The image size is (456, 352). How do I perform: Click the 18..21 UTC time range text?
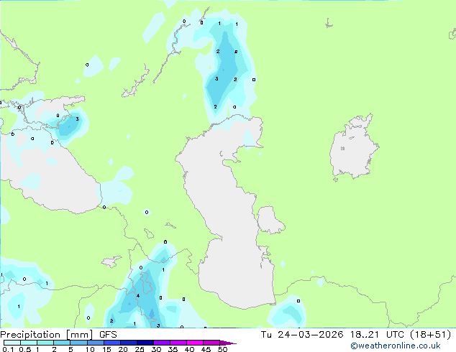377,335
